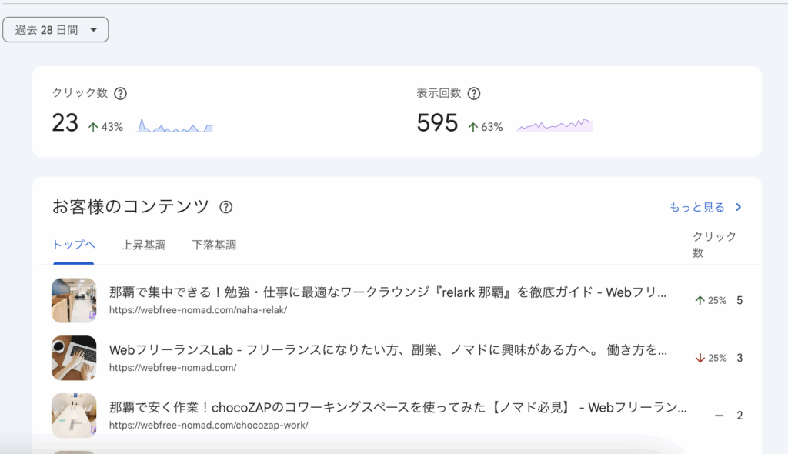
Task: Click the clicks sparkline chart
Action: click(x=175, y=125)
